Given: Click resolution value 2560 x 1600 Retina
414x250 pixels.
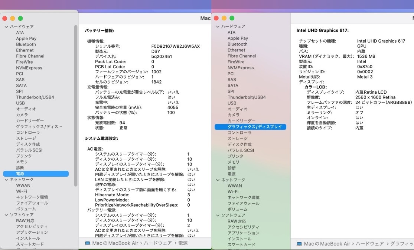Looking at the screenshot, I should 375,97.
